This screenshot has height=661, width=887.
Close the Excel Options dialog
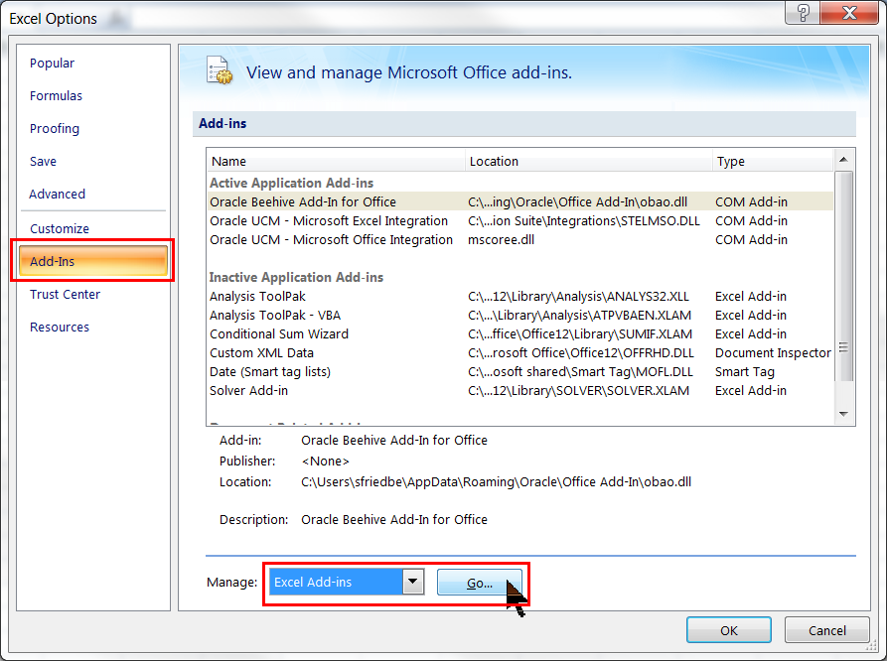(847, 13)
